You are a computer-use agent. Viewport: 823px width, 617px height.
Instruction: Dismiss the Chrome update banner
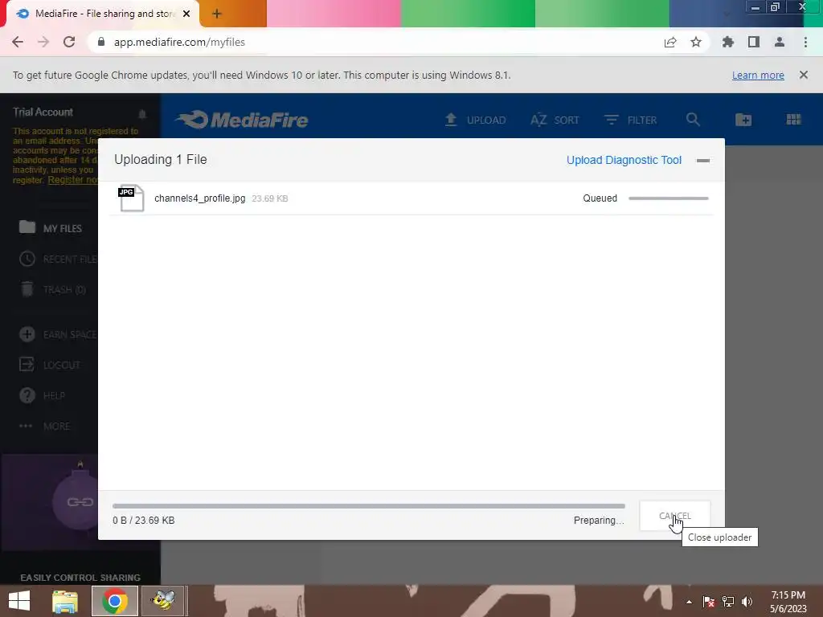pos(804,75)
